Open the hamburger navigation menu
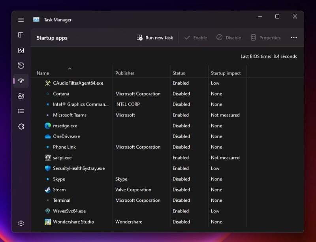Image resolution: width=316 pixels, height=242 pixels. click(21, 20)
